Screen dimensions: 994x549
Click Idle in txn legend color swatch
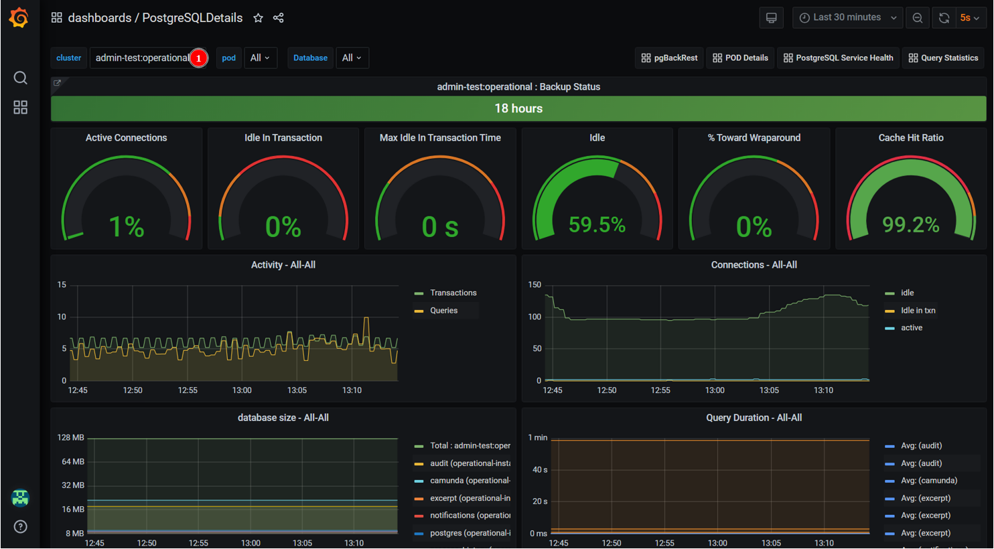890,311
